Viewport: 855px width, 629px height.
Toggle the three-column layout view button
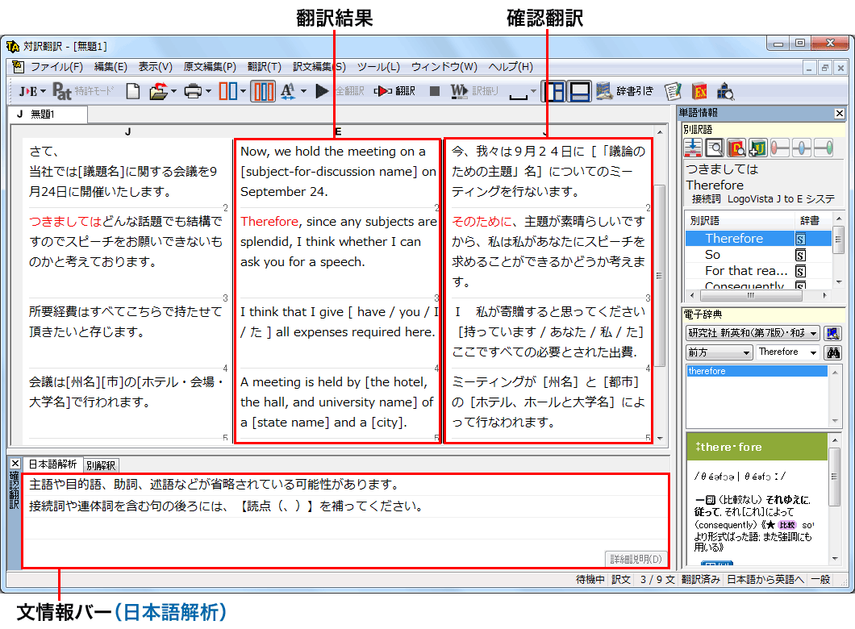tap(263, 91)
